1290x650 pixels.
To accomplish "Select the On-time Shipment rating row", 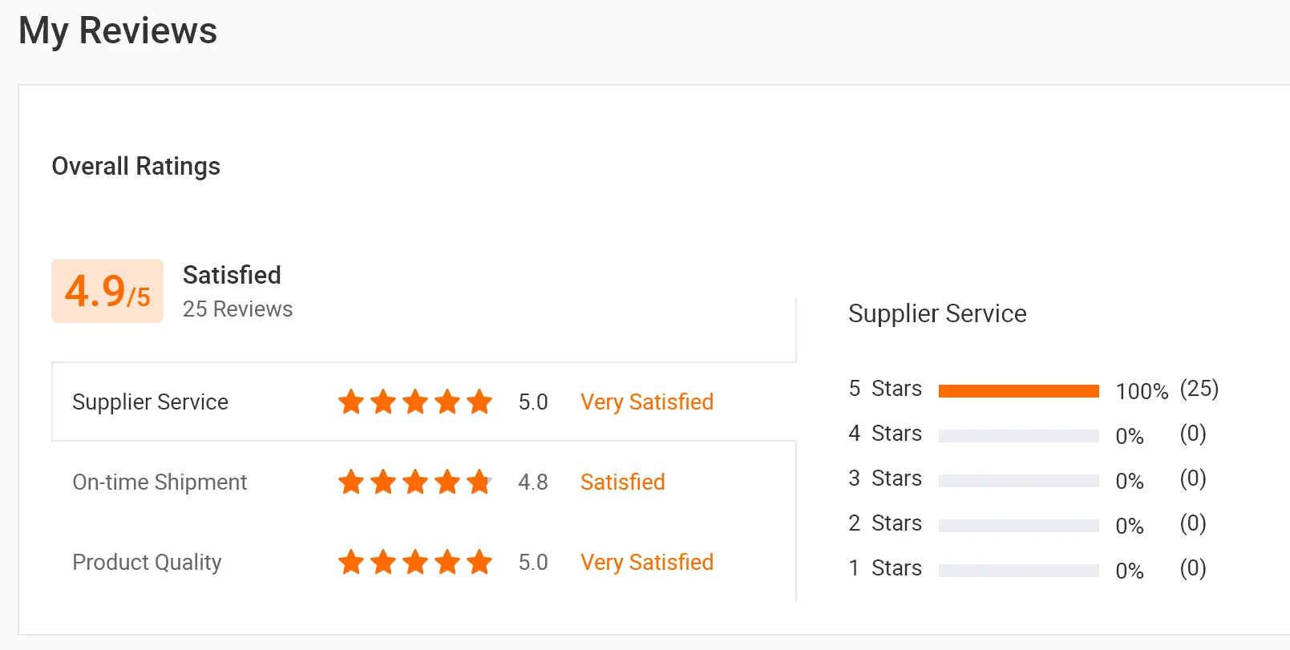I will tap(160, 482).
